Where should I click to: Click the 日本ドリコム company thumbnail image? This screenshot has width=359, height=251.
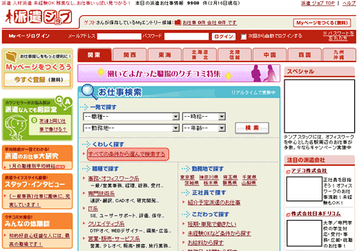point(304,232)
